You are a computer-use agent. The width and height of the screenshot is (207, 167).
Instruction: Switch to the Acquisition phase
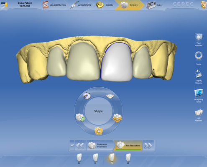(80, 5)
